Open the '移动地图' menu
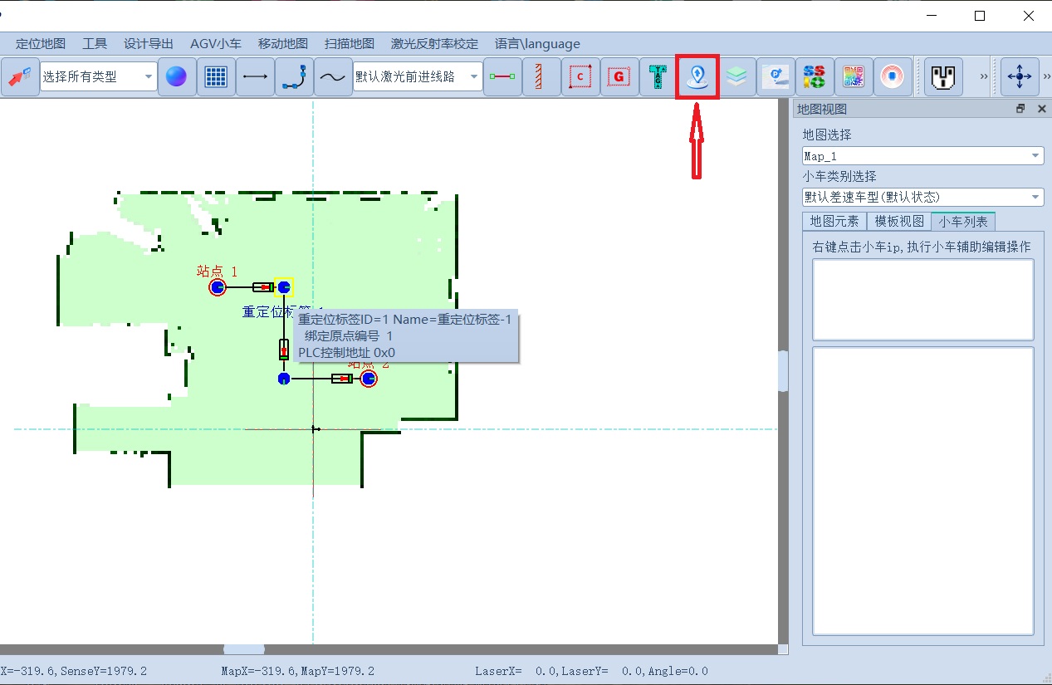Viewport: 1052px width, 685px height. [283, 44]
